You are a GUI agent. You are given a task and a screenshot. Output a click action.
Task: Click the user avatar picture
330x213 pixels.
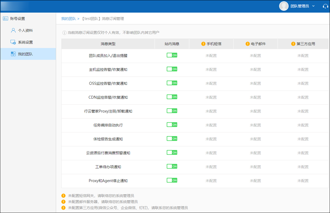tap(284, 6)
